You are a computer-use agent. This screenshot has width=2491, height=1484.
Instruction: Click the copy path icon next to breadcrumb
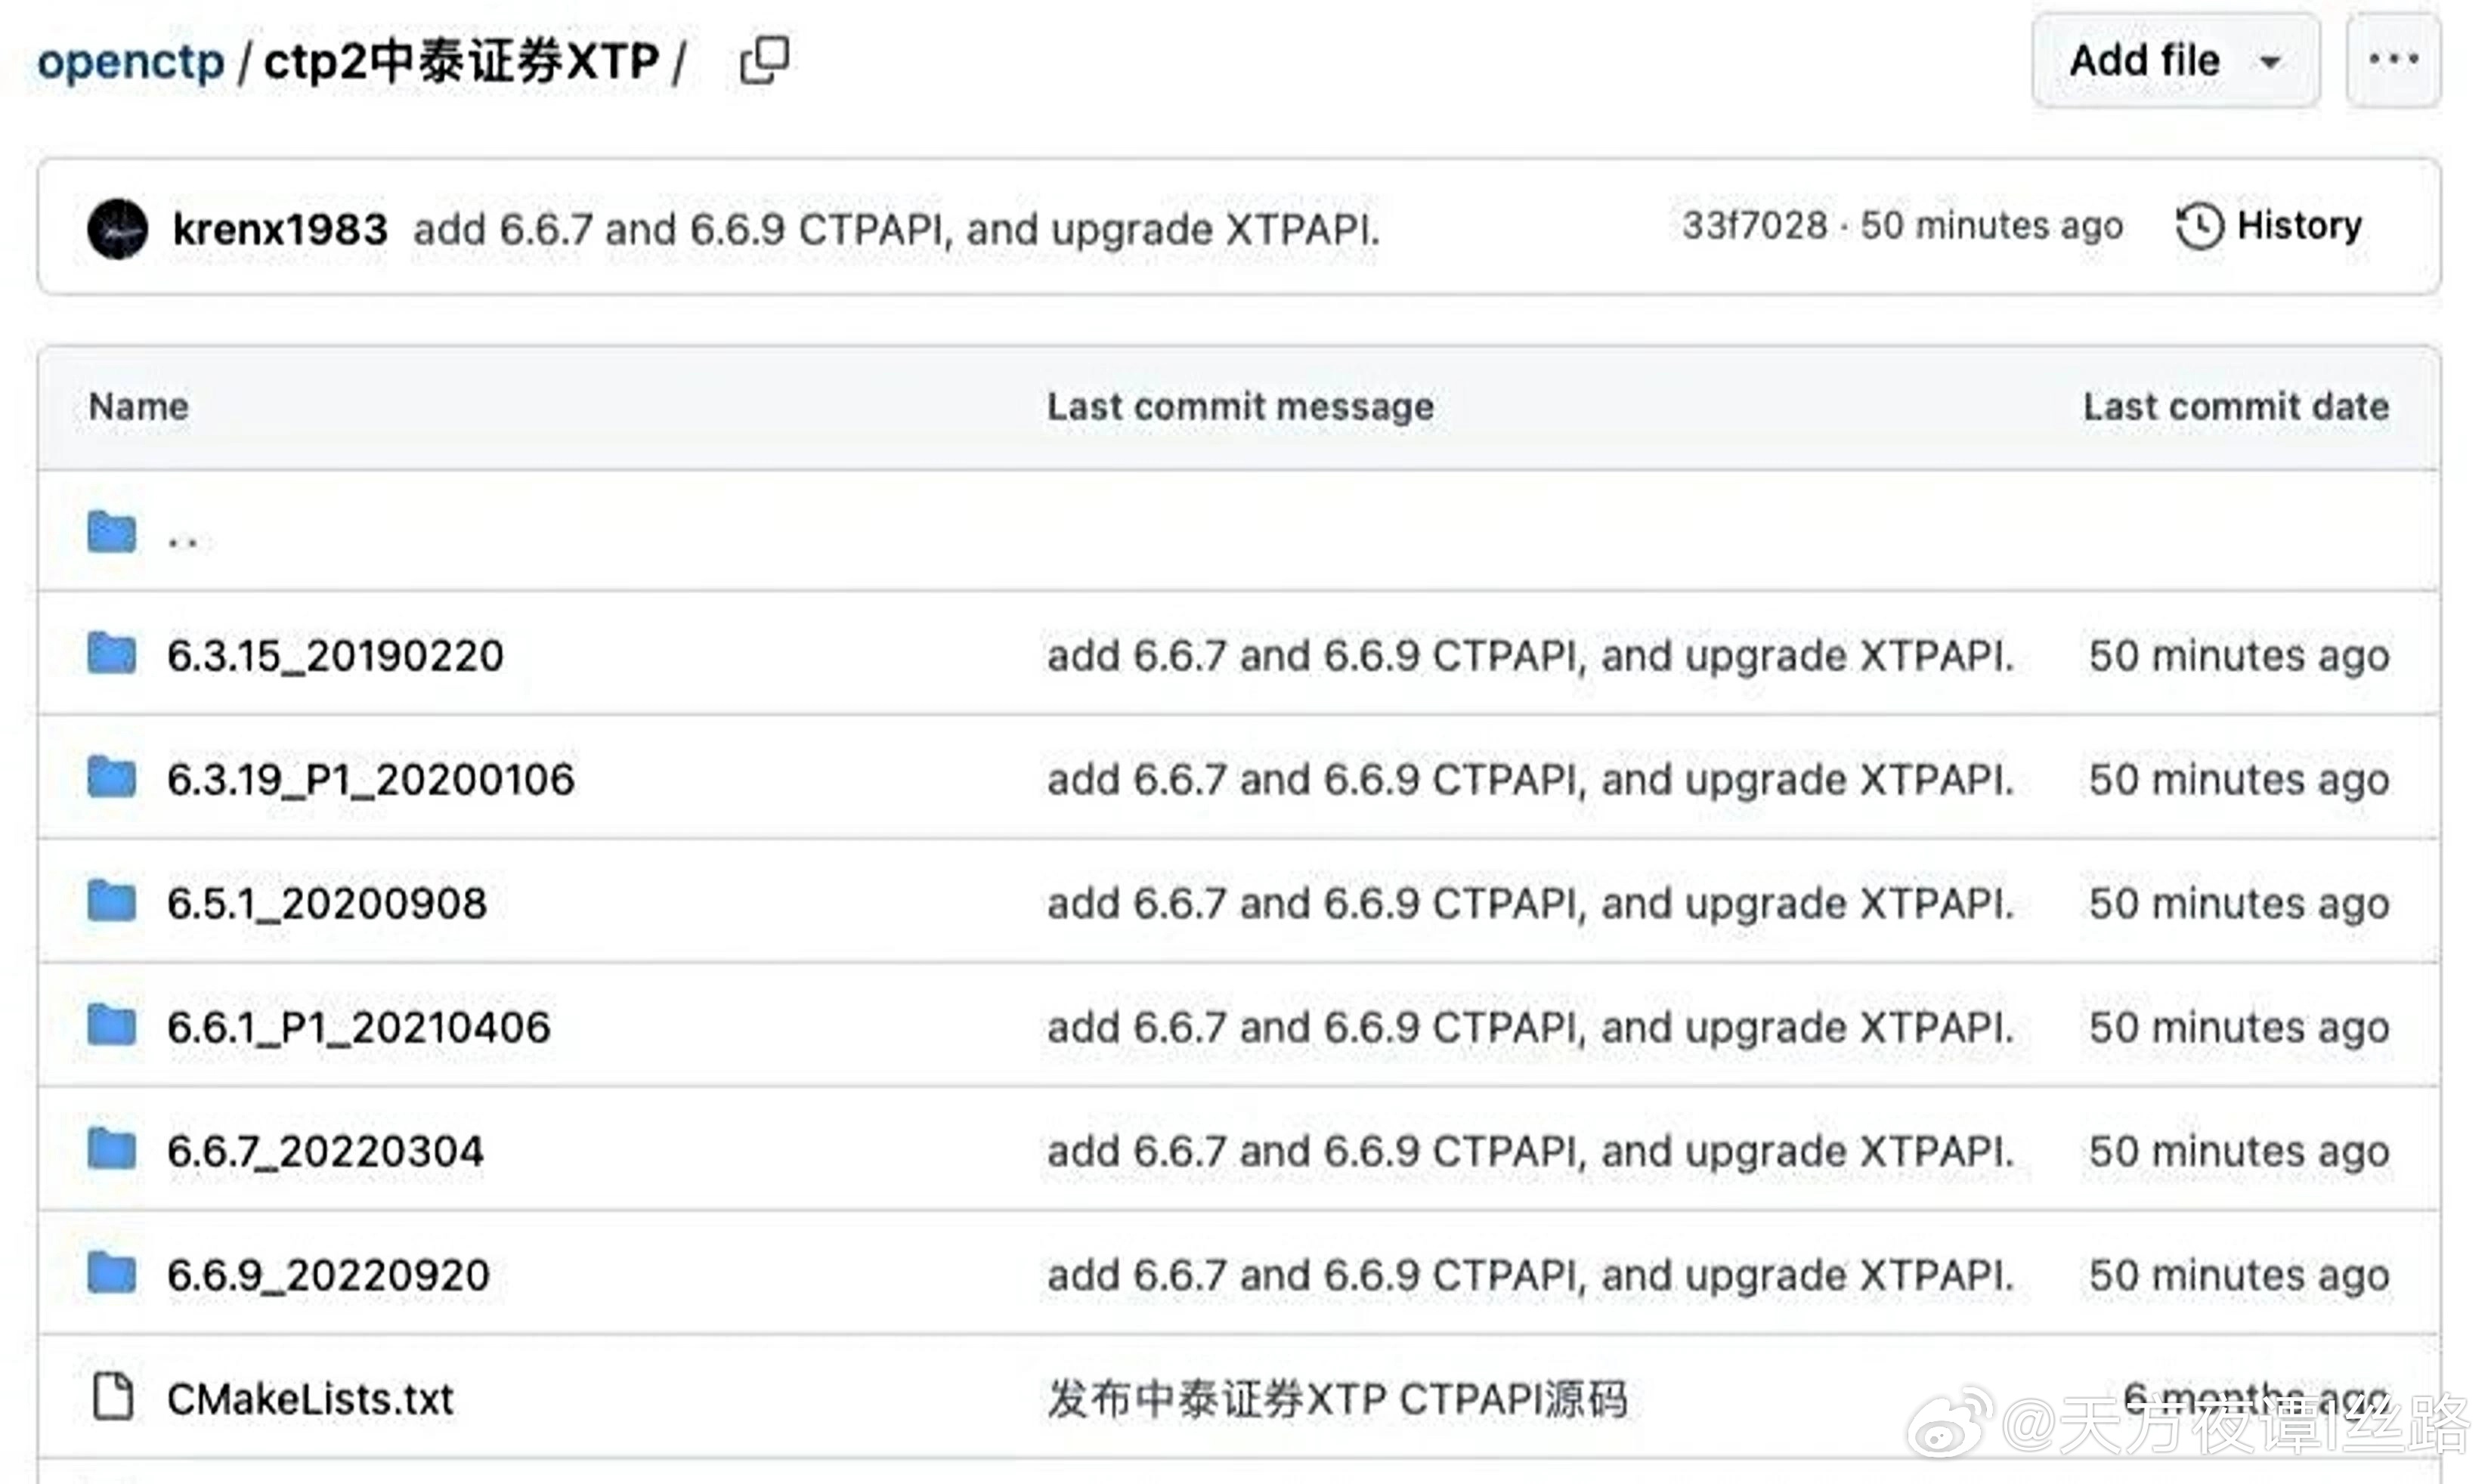(763, 61)
